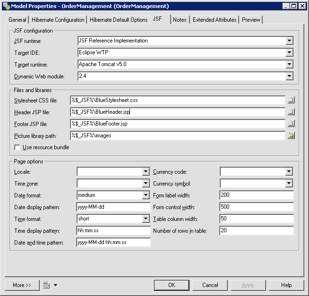Focus the Picture library path field
The width and height of the screenshot is (309, 296).
[178, 135]
